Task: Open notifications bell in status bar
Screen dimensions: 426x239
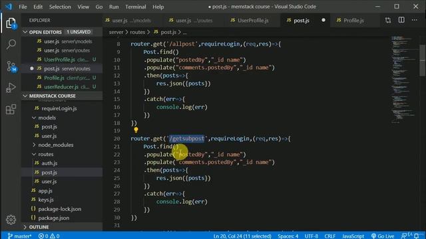Action: pyautogui.click(x=416, y=236)
